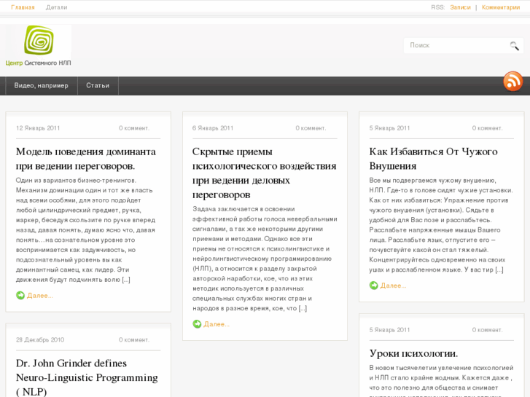530x397 pixels.
Task: Open the Главная top menu item
Action: click(x=23, y=7)
